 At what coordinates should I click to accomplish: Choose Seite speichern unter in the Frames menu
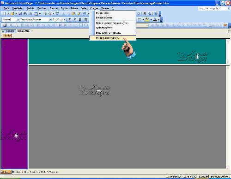click(x=112, y=33)
